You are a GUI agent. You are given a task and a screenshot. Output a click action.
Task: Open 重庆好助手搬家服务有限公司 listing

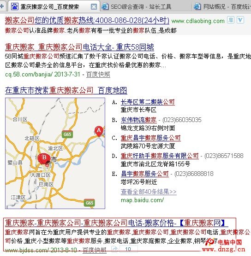coord(160,156)
